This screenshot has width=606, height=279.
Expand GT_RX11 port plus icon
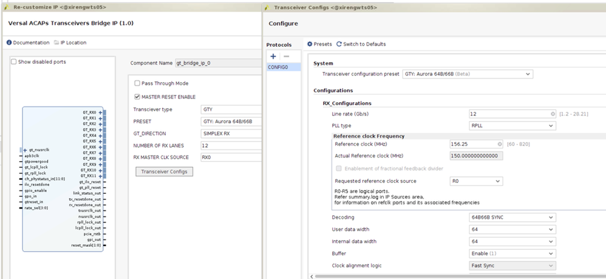(x=100, y=176)
